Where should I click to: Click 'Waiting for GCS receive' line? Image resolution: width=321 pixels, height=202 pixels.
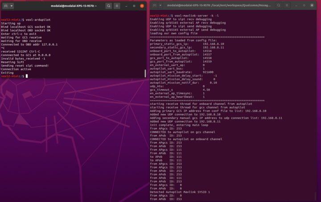pyautogui.click(x=21, y=37)
